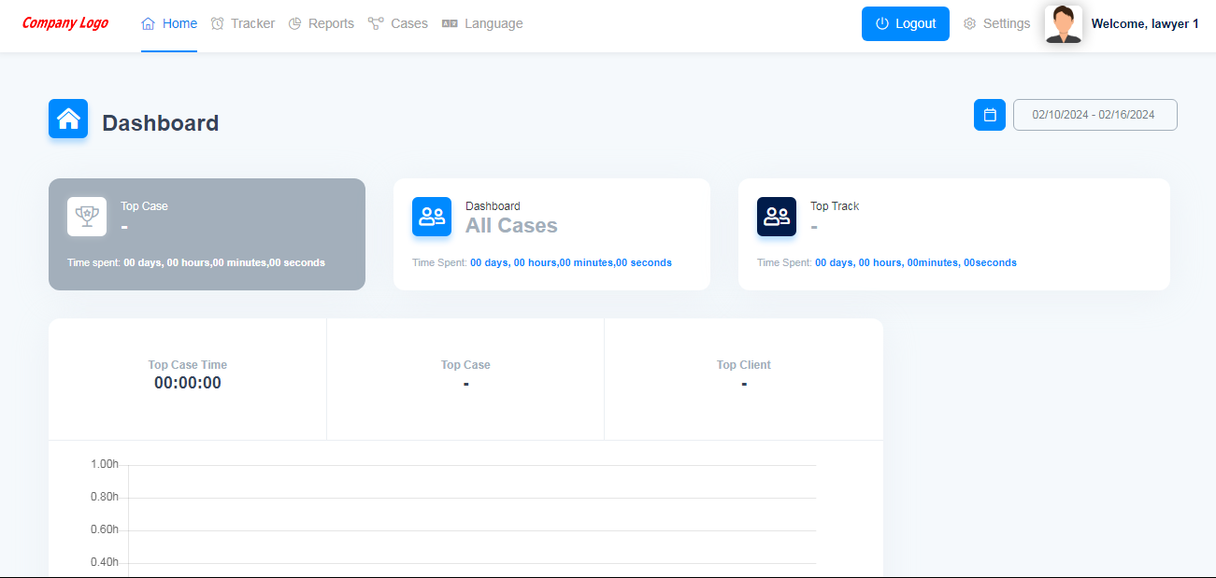Click the Company Logo
This screenshot has width=1216, height=578.
[65, 23]
